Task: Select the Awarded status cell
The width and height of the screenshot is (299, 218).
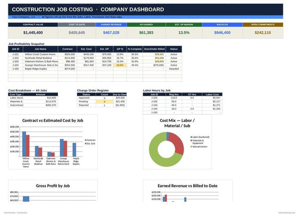Action: coord(174,69)
